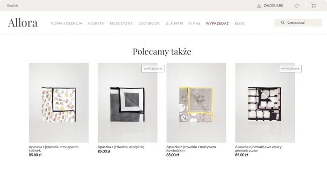Click the search magnifier icon
The width and height of the screenshot is (327, 173).
pyautogui.click(x=283, y=22)
